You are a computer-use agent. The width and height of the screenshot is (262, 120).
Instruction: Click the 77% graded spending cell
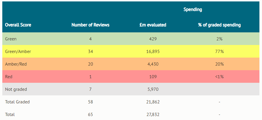coord(220,52)
